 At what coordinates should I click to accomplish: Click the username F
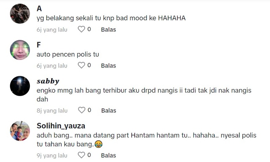tap(39, 45)
